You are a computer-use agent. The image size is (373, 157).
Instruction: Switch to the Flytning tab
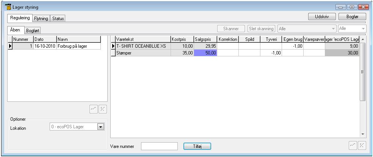[x=41, y=19]
